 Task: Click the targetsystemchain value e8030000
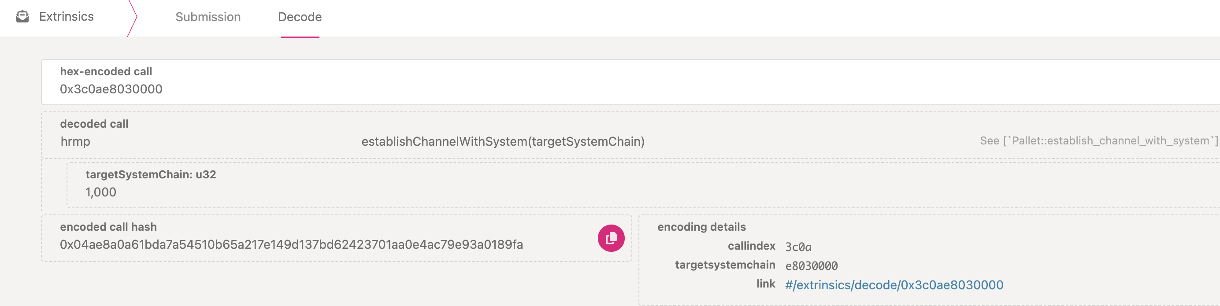pos(811,266)
